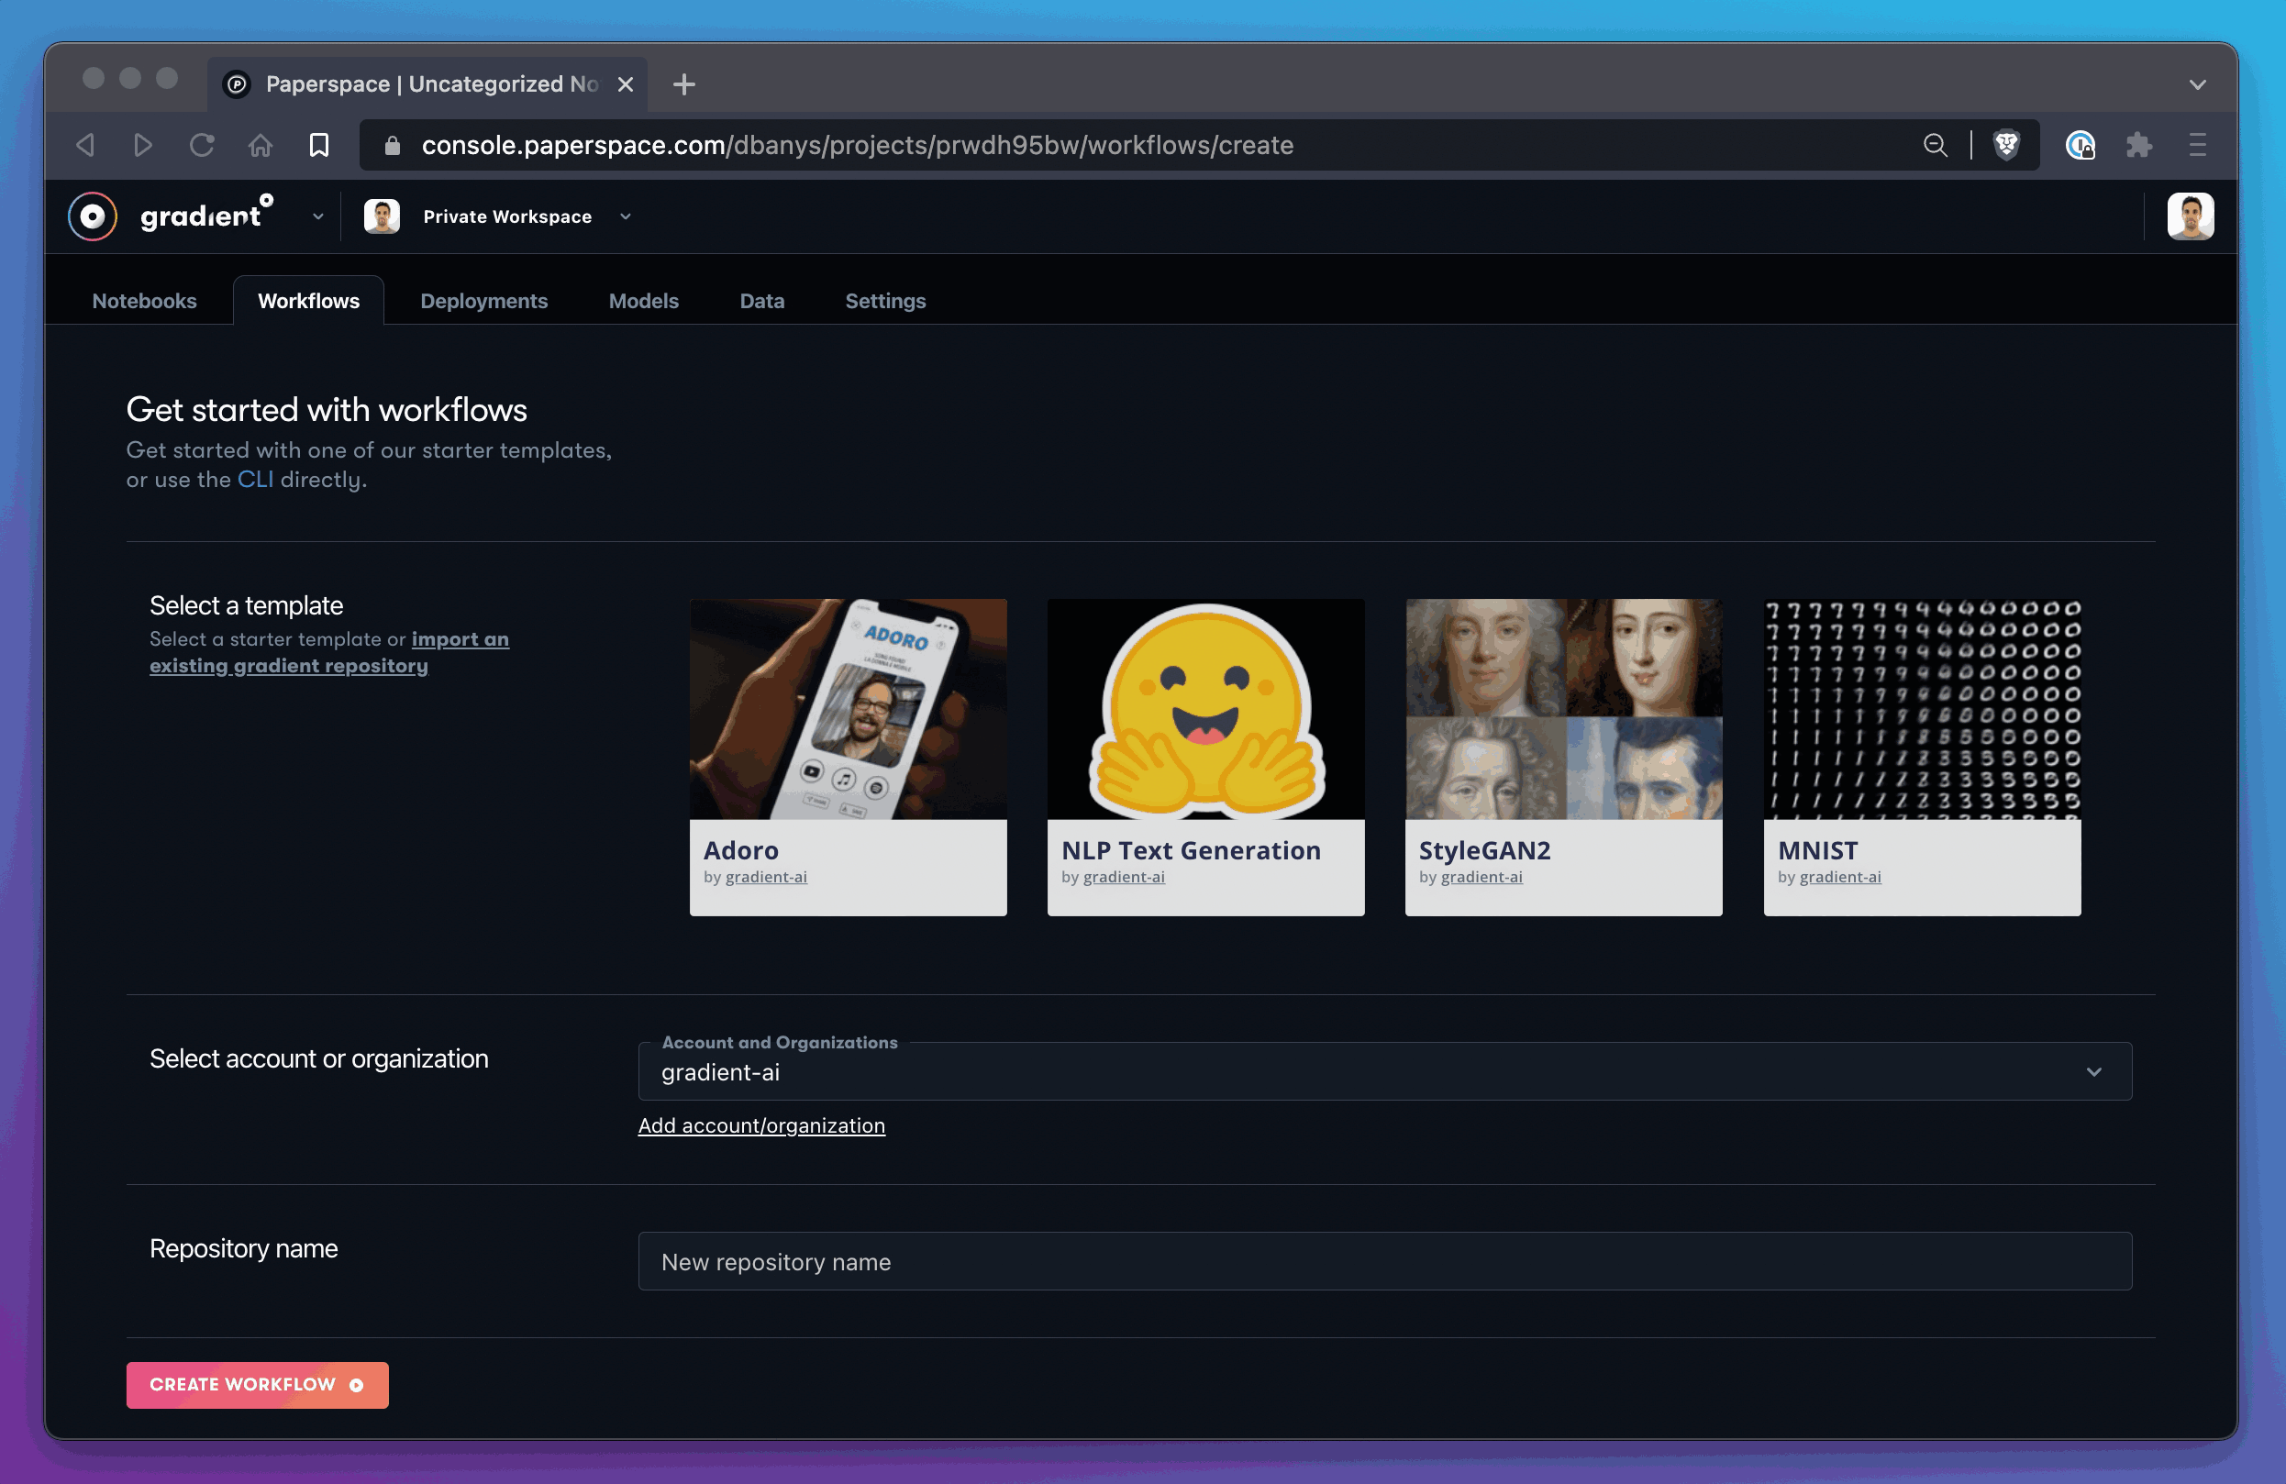Click the gradient logo icon
The height and width of the screenshot is (1484, 2286).
[x=91, y=216]
